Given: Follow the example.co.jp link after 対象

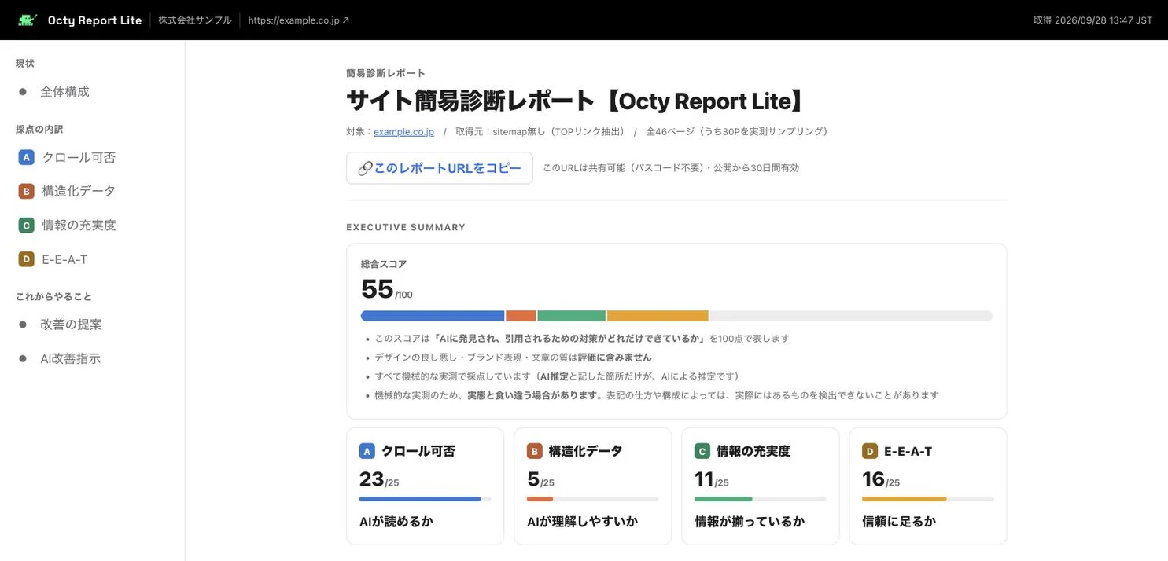Looking at the screenshot, I should point(403,132).
